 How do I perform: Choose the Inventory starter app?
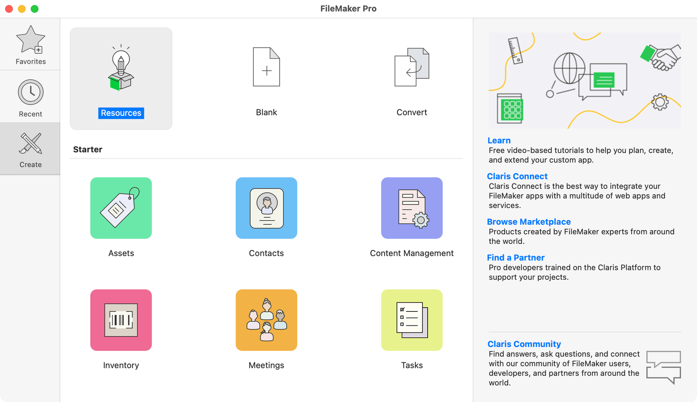pyautogui.click(x=121, y=320)
